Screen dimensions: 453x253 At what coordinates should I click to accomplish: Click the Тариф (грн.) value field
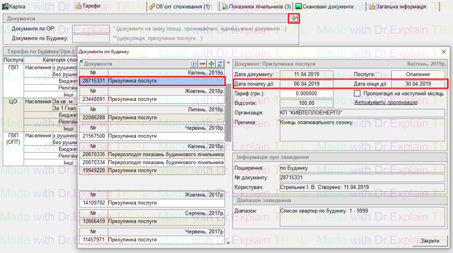(299, 93)
